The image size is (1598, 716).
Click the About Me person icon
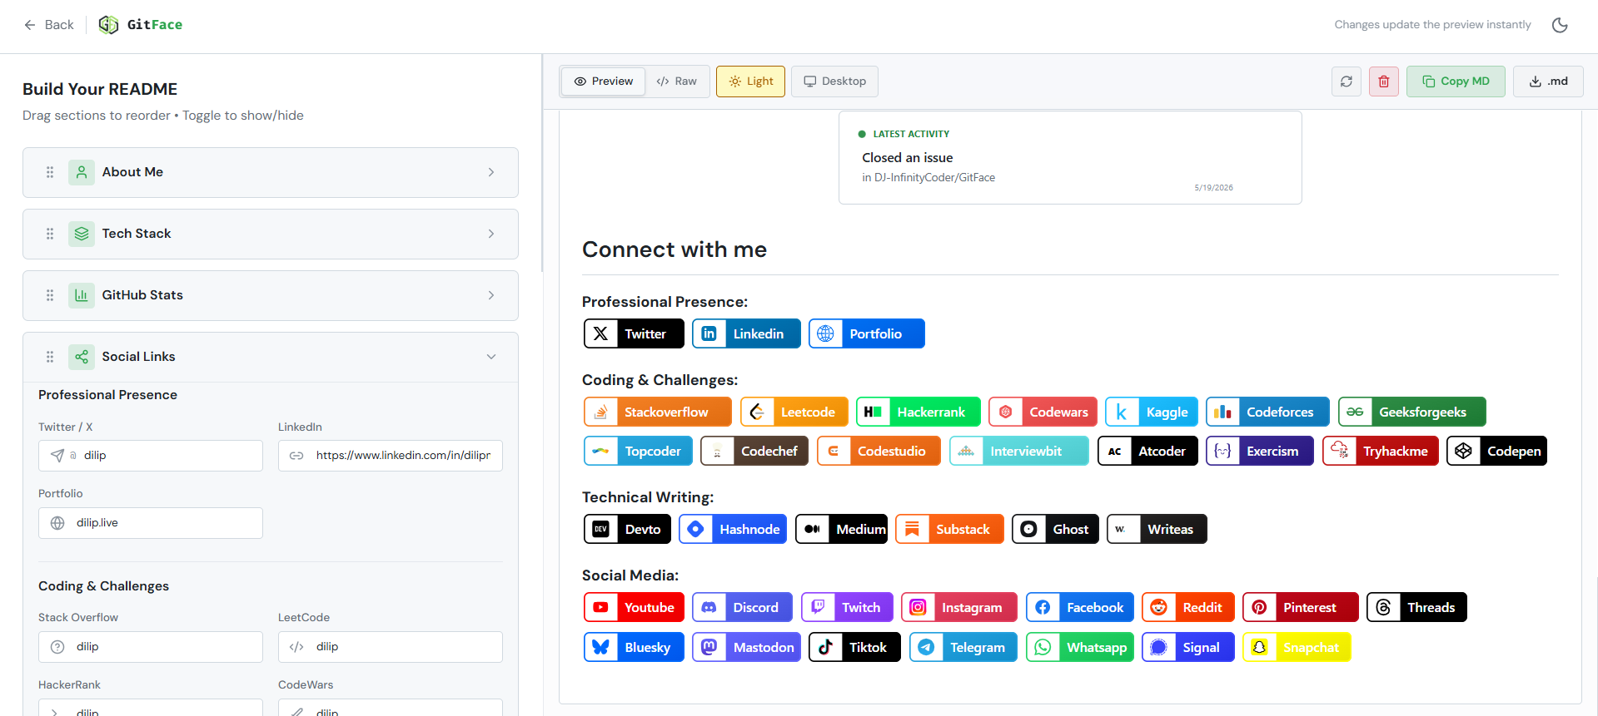(82, 172)
